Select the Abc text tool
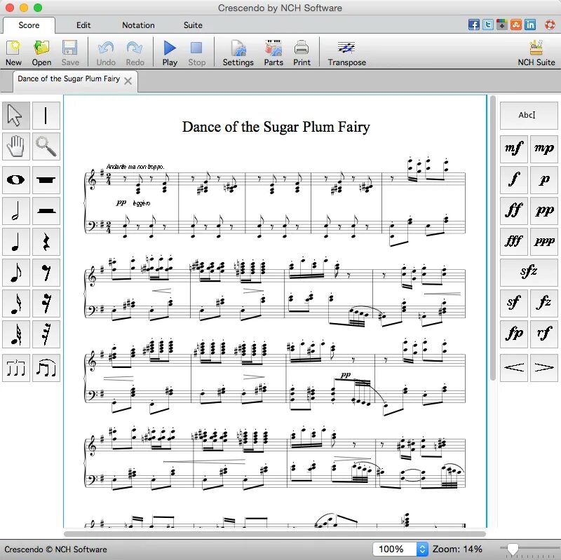The height and width of the screenshot is (560, 561). (x=529, y=116)
